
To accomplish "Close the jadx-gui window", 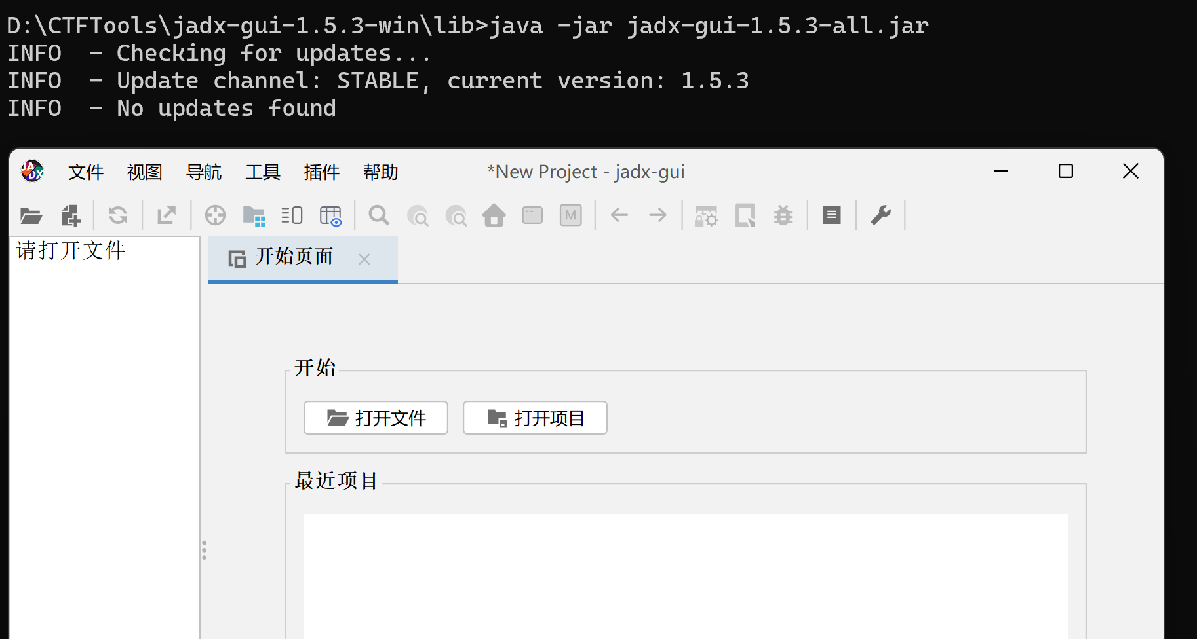I will coord(1131,172).
